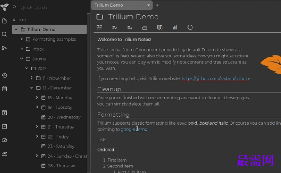Open the calendar grid icon in the sidebar
The image size is (281, 173).
pos(4,89)
